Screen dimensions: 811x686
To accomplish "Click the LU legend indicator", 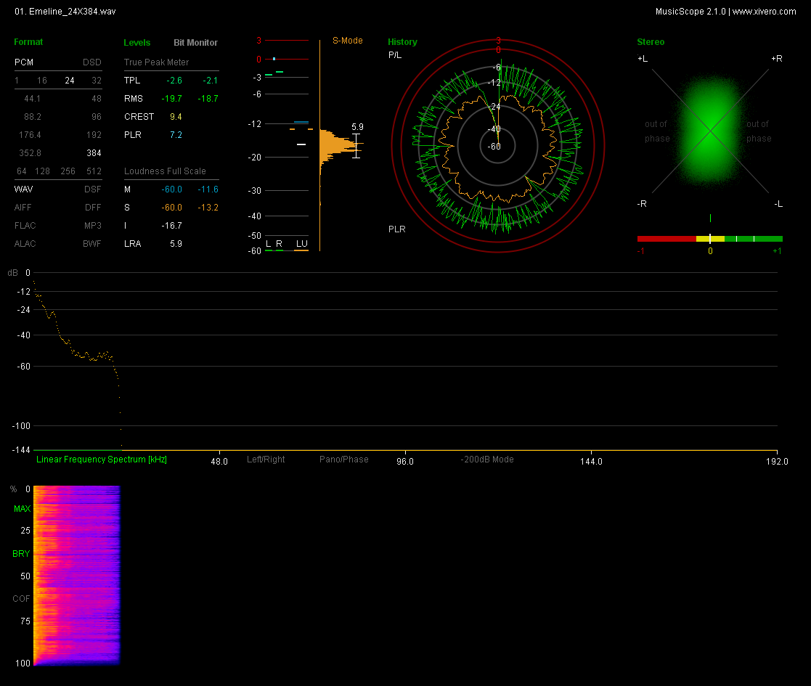I will click(301, 244).
